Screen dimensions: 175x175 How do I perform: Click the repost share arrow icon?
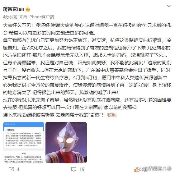point(11,169)
